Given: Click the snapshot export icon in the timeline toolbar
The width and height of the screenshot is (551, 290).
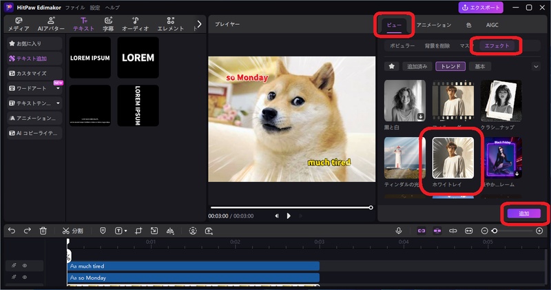Looking at the screenshot, I should click(x=209, y=231).
